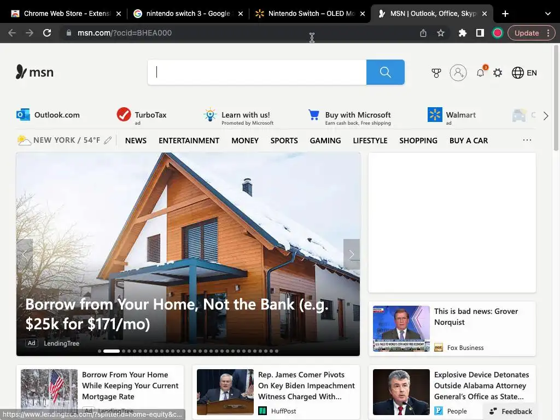Open the LIFESTYLE section
560x420 pixels.
click(370, 141)
